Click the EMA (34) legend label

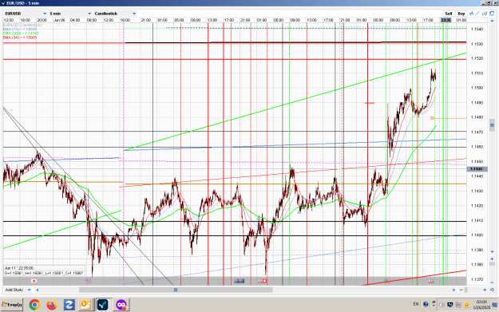coord(20,38)
